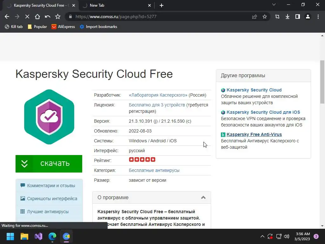
Task: Open the browser home page
Action: coord(37,17)
